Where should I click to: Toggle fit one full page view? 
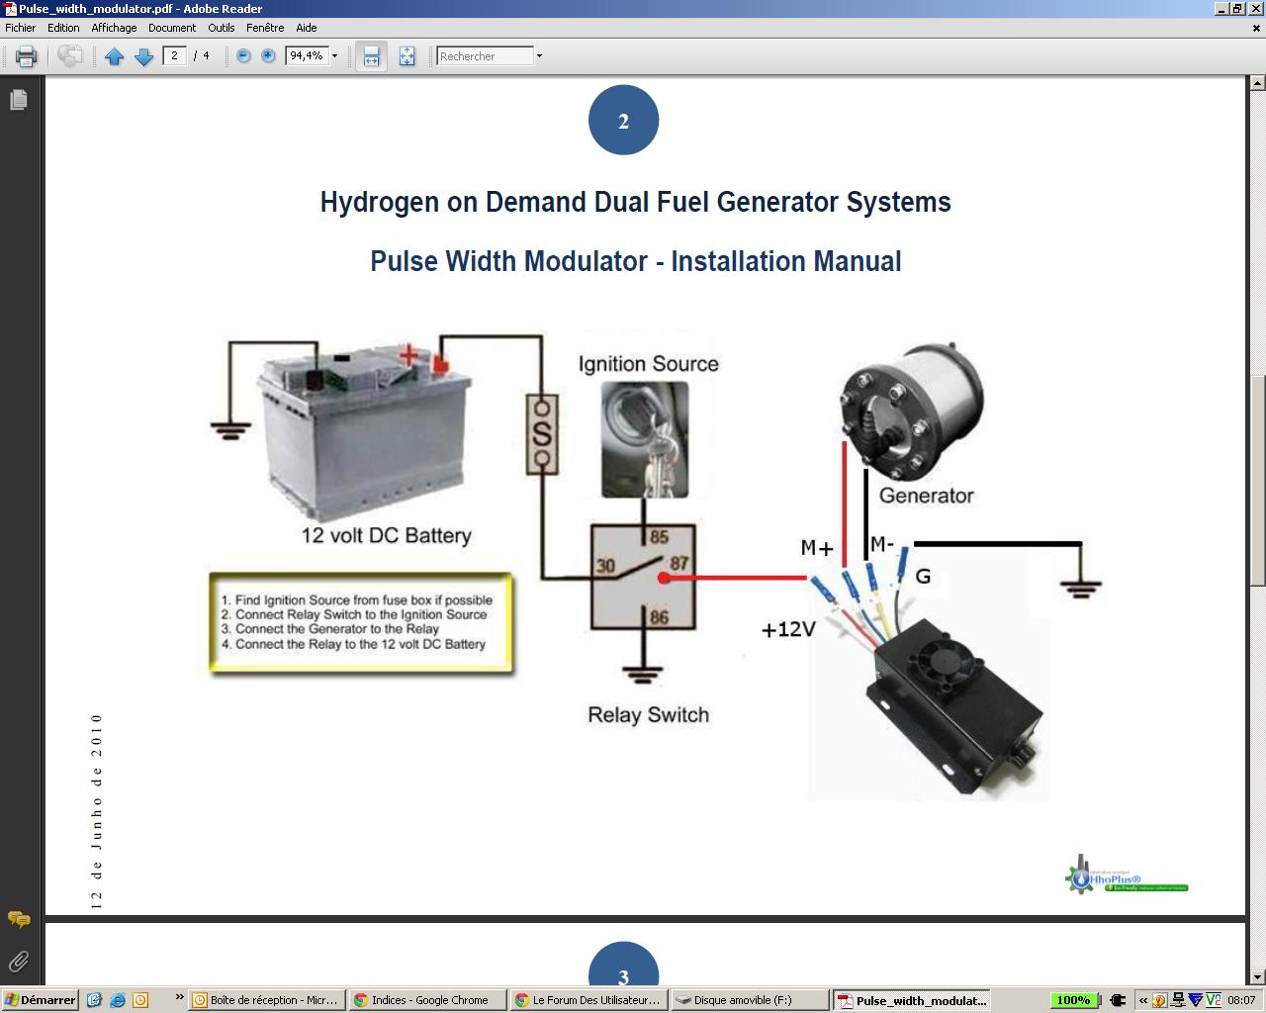tap(407, 56)
